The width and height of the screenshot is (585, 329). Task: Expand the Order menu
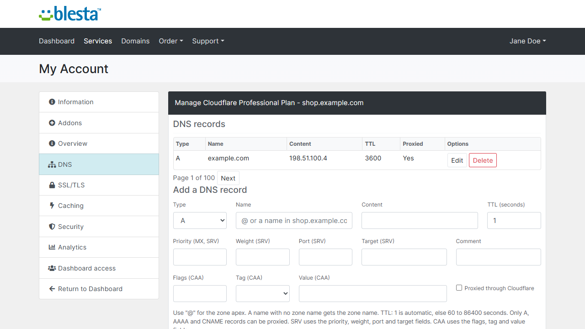171,41
